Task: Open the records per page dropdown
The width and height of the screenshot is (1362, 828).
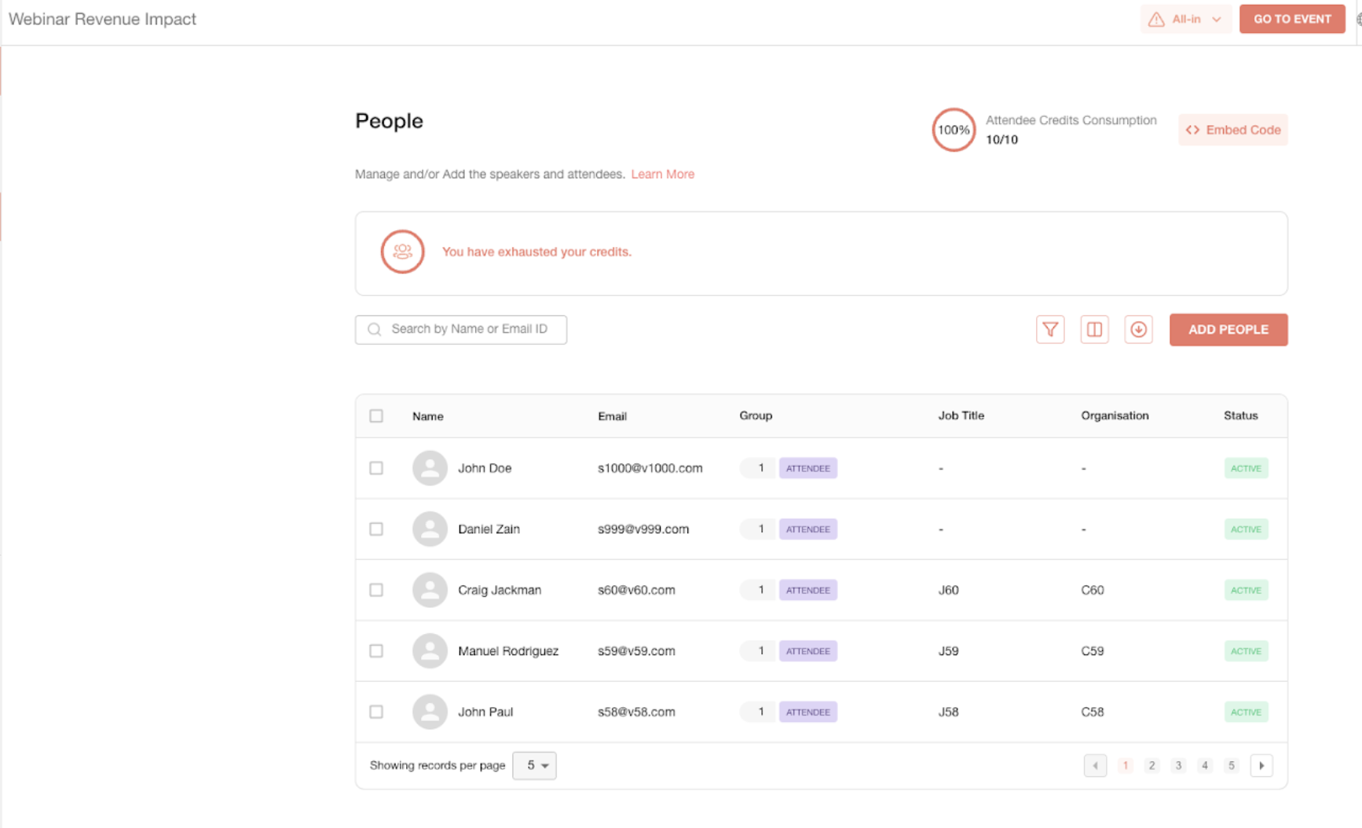Action: click(x=534, y=765)
